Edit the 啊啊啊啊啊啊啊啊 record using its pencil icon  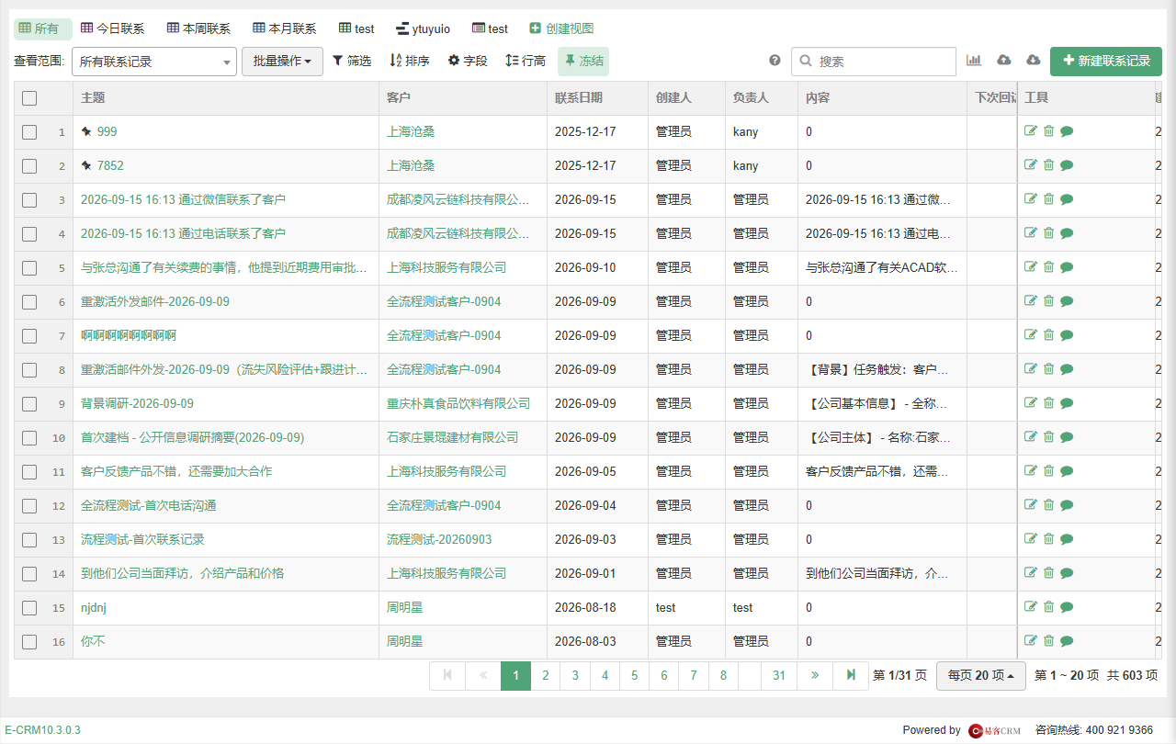tap(1031, 335)
